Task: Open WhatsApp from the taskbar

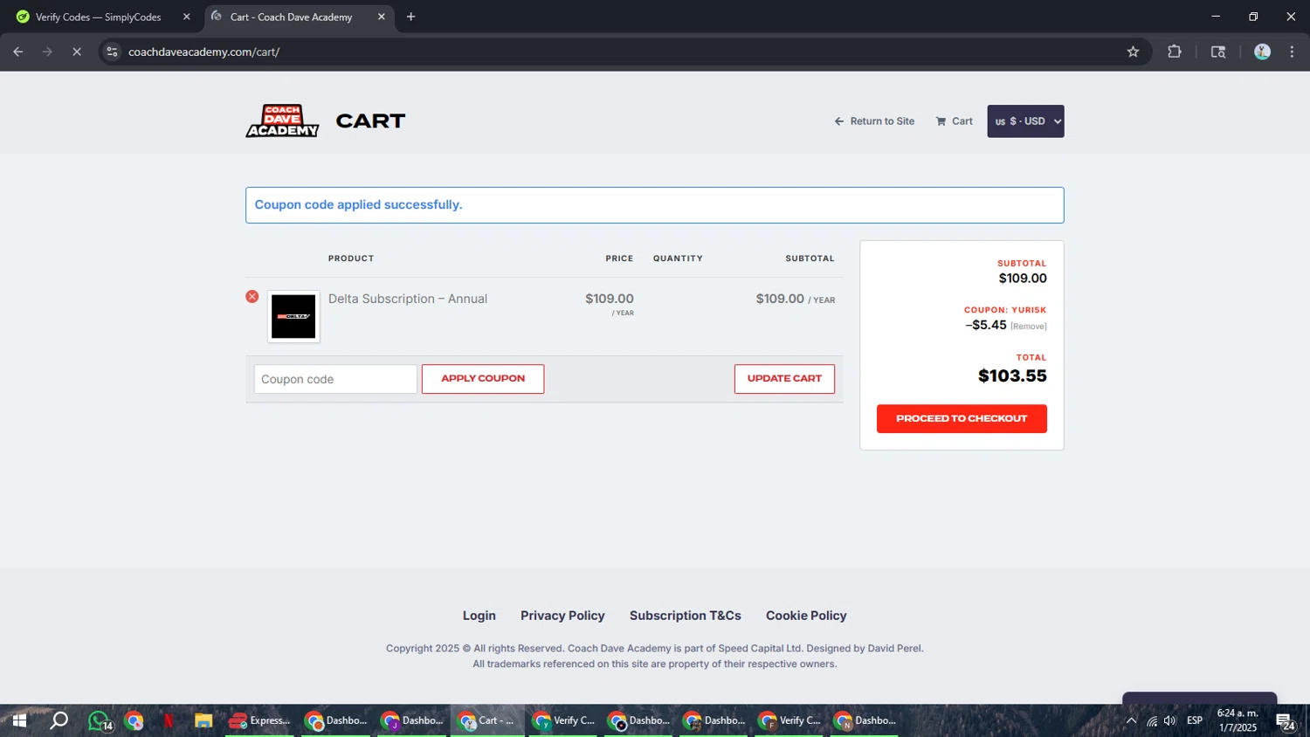Action: (99, 721)
